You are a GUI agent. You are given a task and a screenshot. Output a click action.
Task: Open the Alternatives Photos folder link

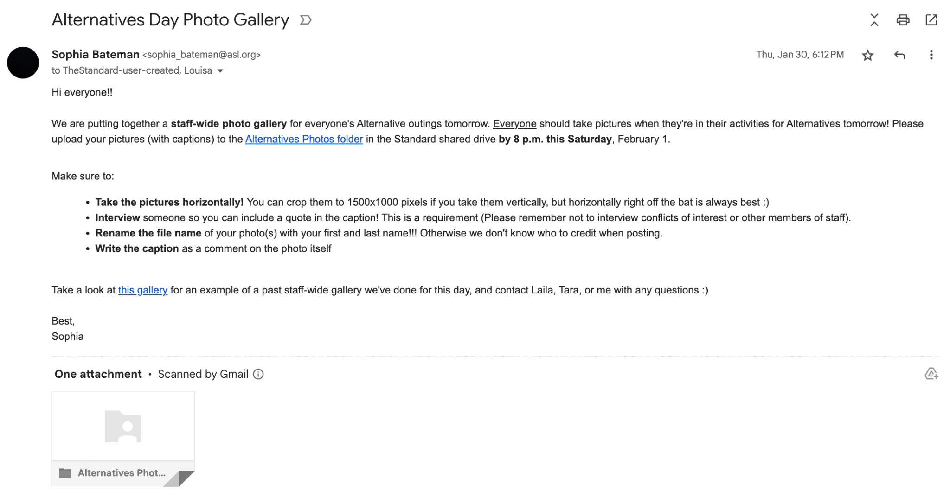coord(304,139)
